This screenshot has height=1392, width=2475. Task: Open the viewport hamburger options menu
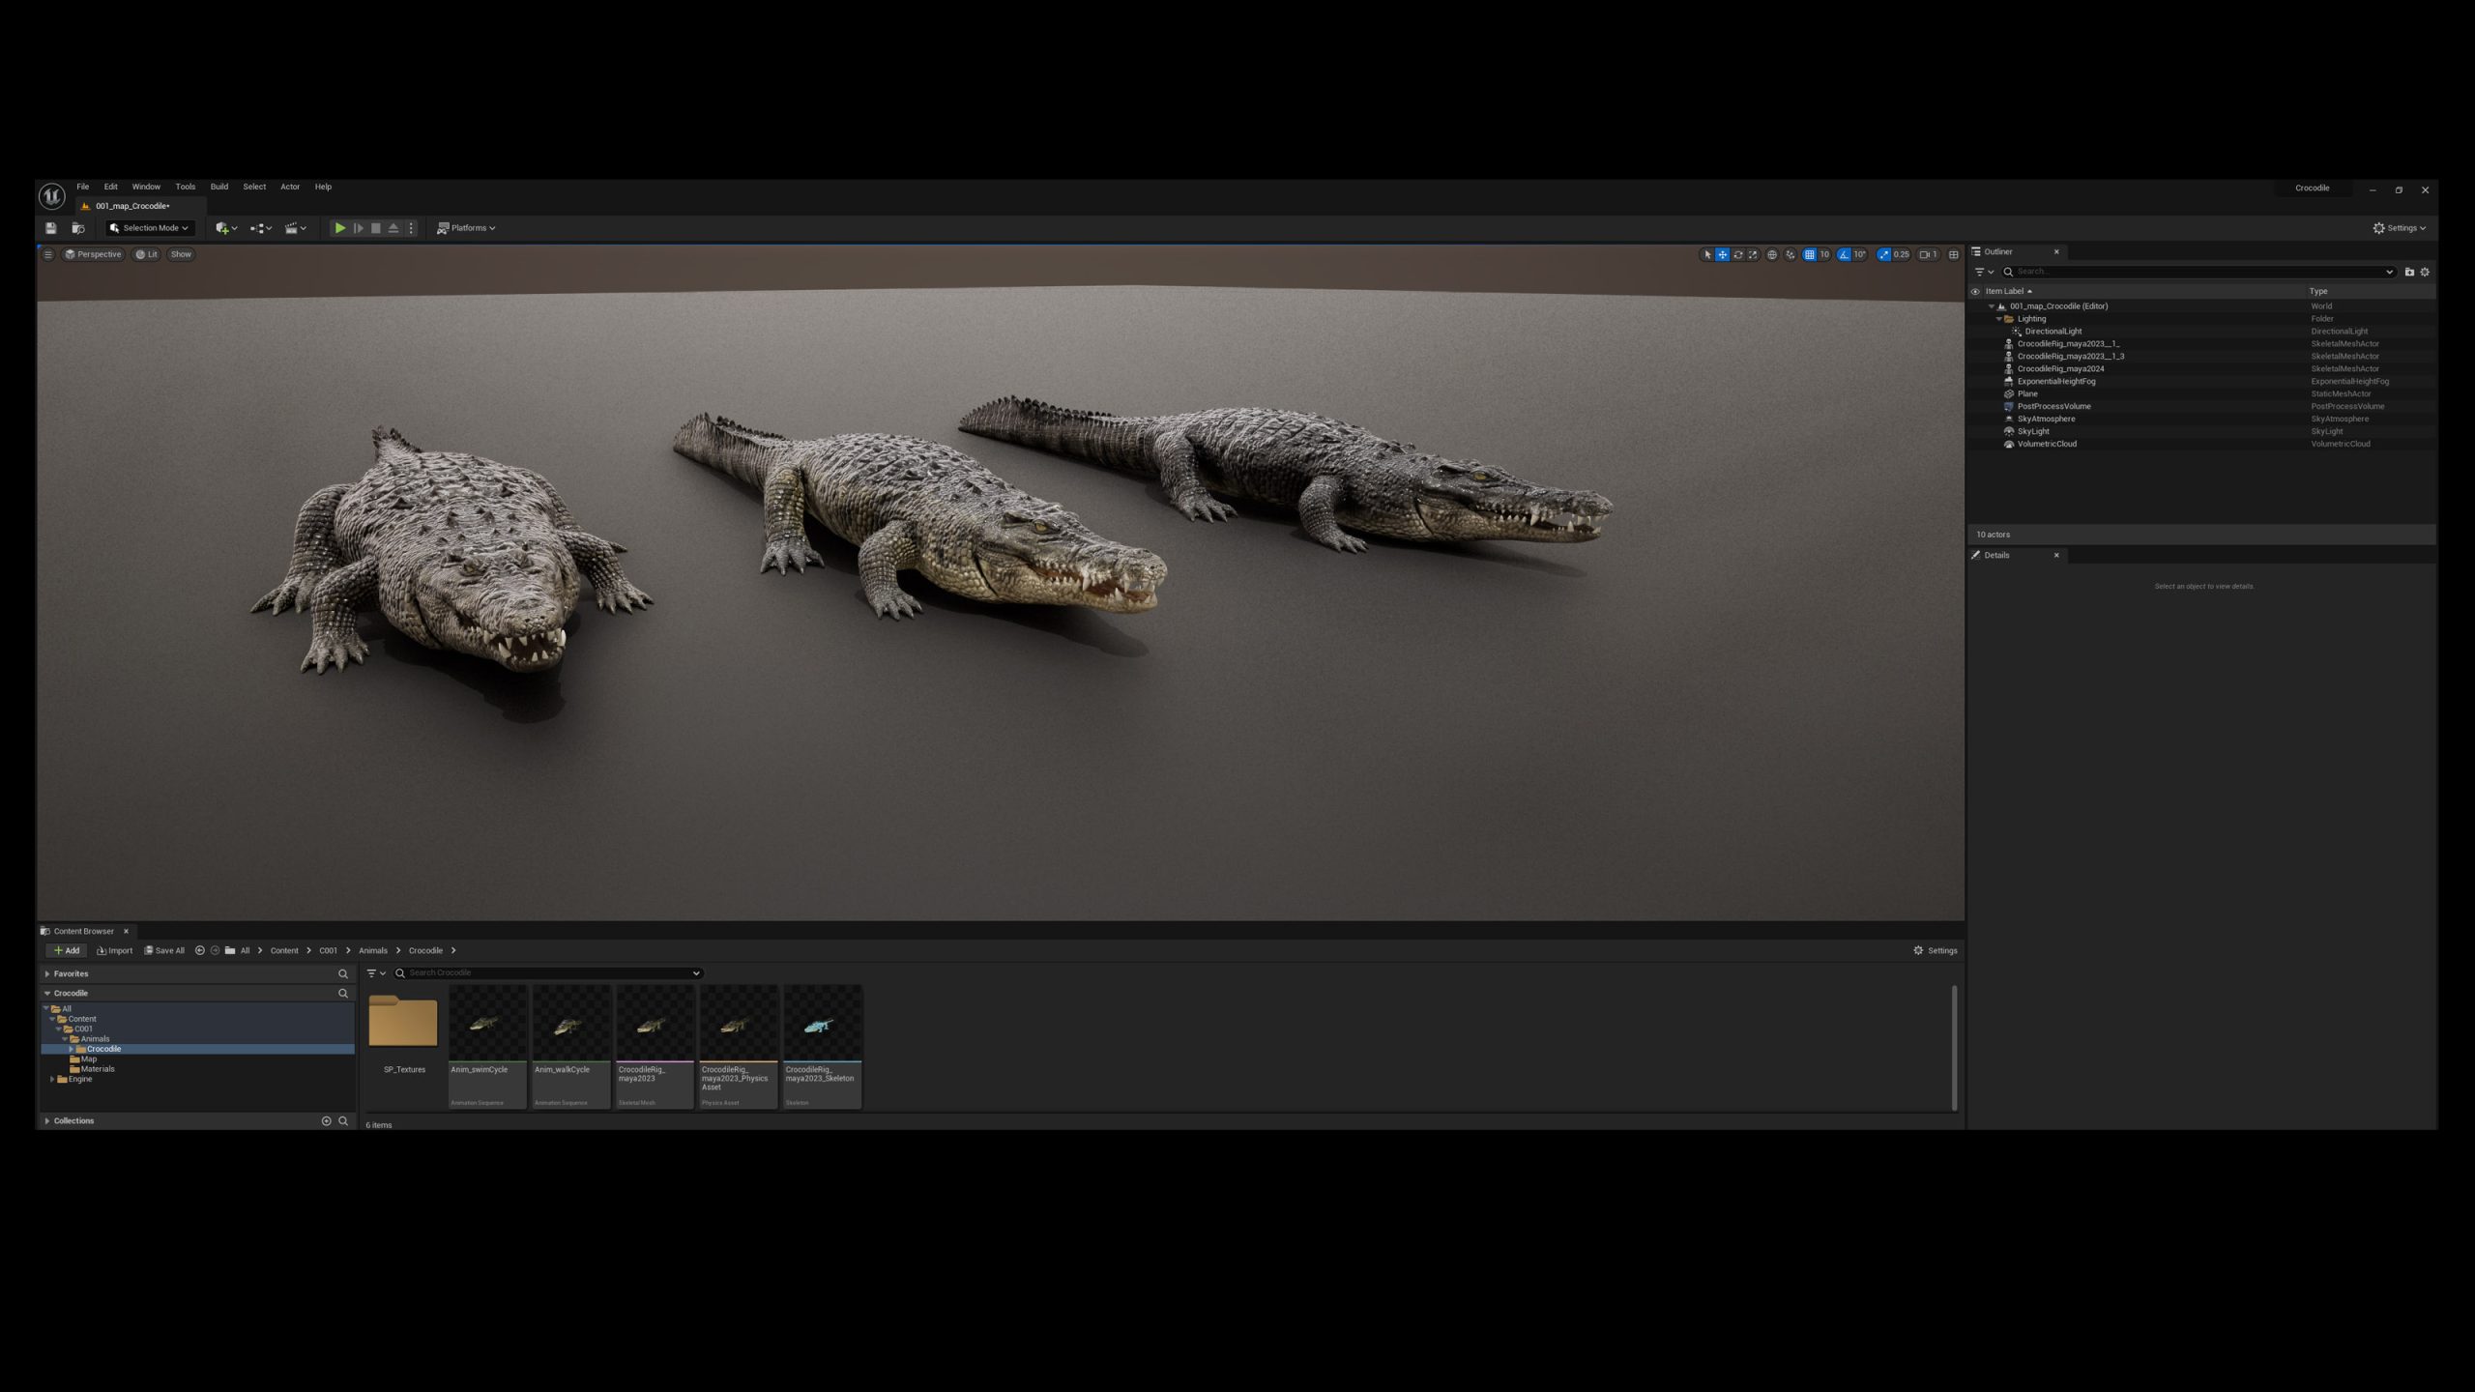click(x=48, y=254)
